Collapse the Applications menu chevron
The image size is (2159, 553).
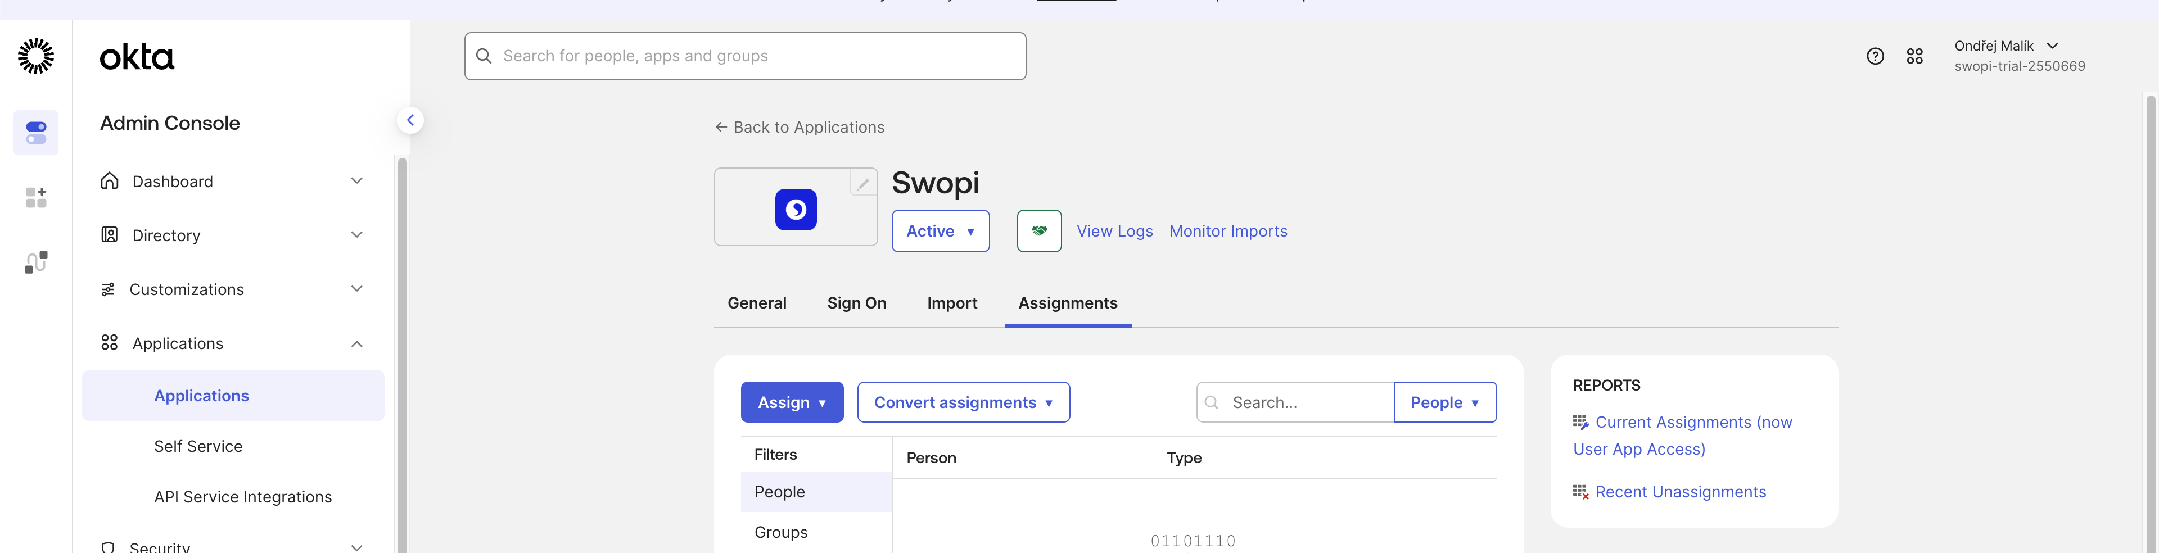click(357, 343)
